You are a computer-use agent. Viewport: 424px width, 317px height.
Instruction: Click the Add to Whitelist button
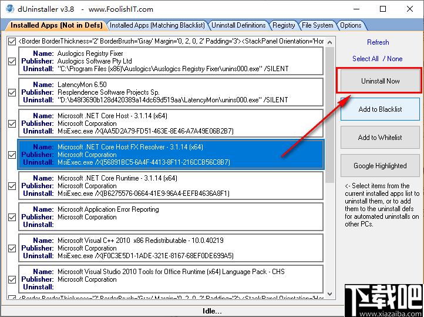tap(380, 137)
